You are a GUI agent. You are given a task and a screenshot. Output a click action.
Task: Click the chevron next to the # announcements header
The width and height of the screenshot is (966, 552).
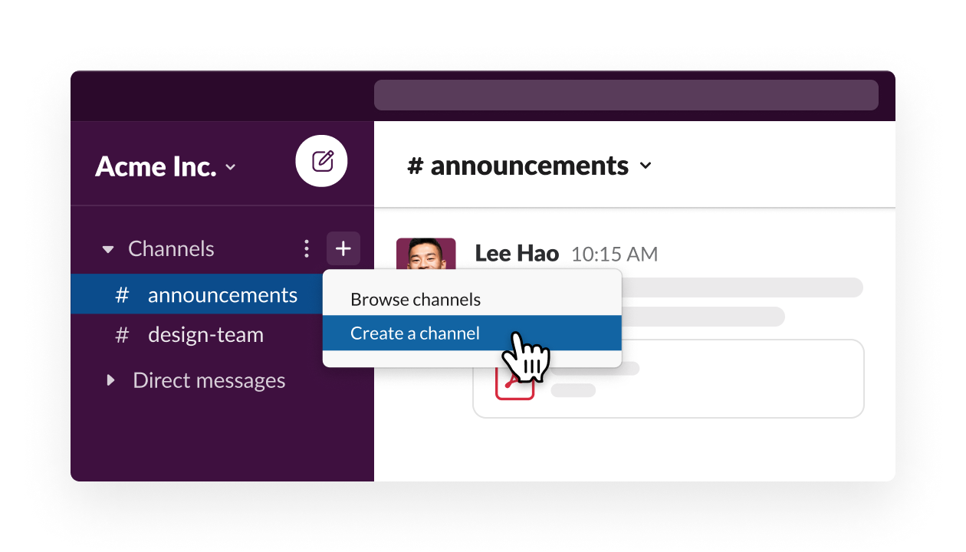pyautogui.click(x=646, y=166)
